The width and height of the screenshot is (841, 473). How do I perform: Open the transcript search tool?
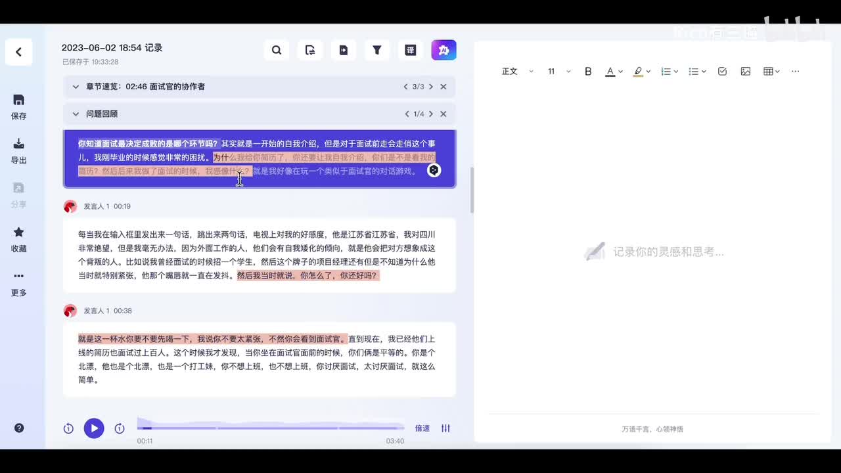(277, 50)
